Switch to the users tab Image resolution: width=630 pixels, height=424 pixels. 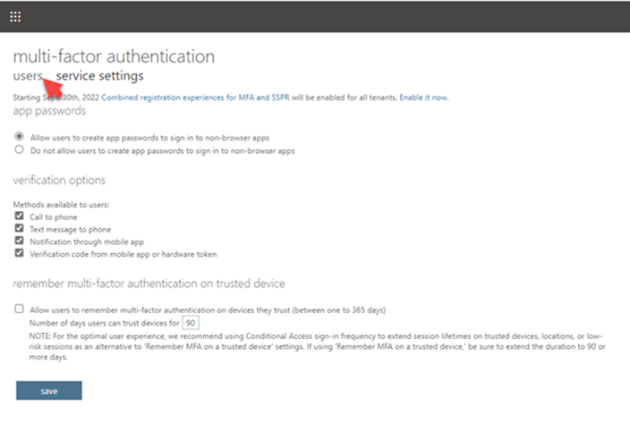click(x=27, y=76)
